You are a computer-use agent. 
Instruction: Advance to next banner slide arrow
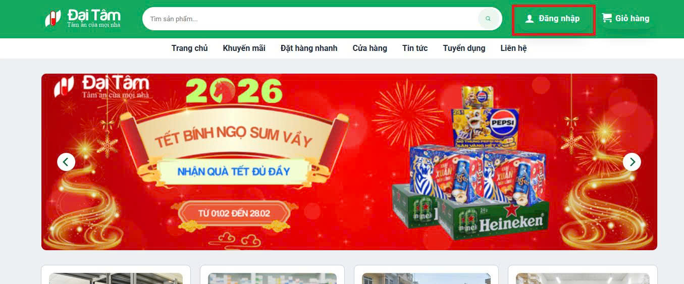(632, 162)
